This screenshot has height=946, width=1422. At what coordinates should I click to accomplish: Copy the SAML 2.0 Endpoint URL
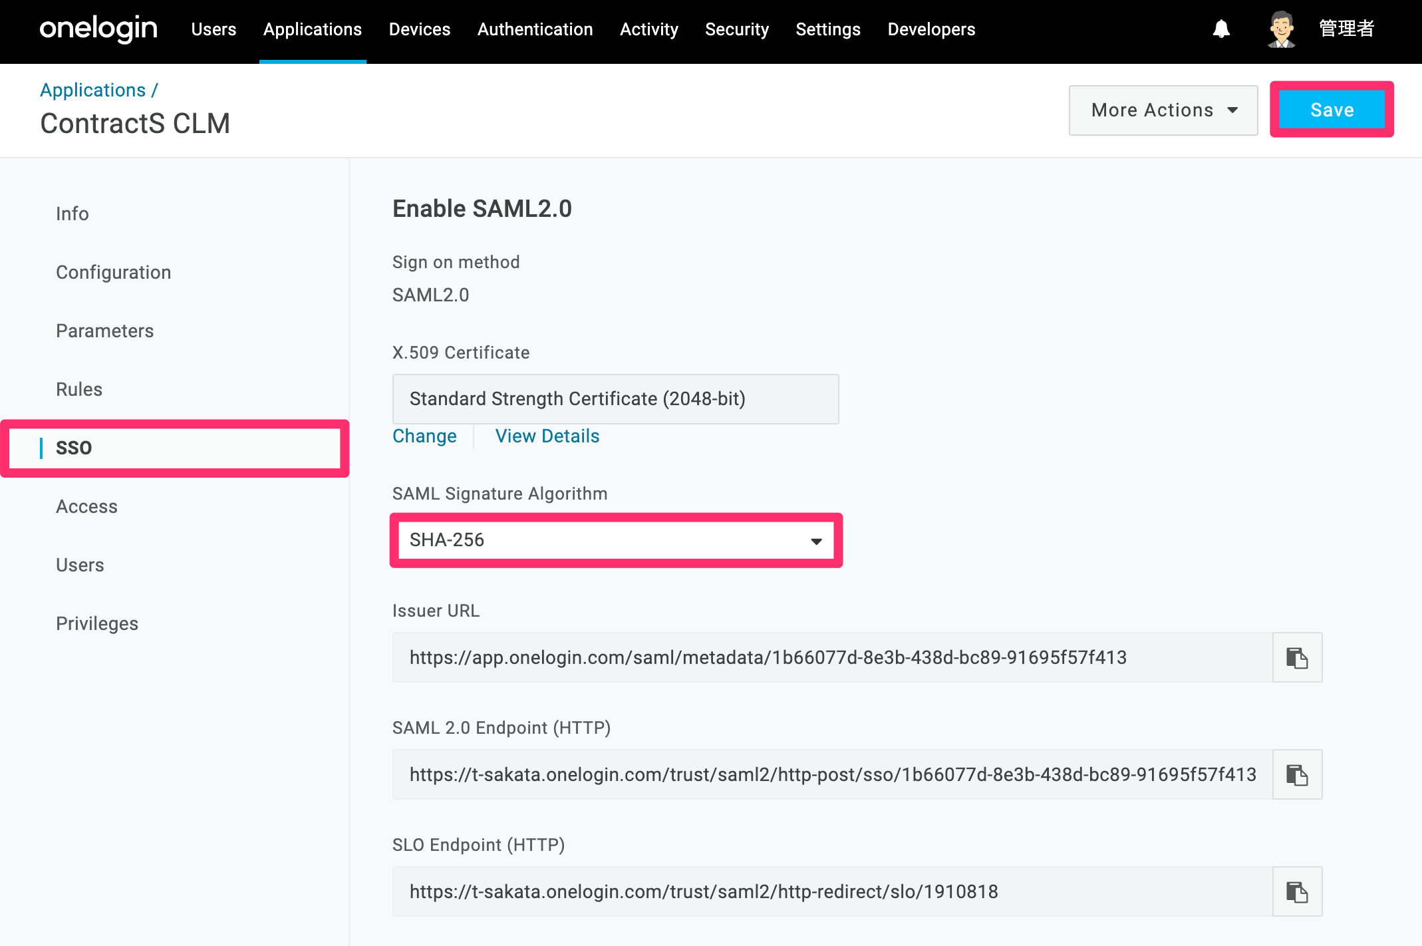click(1297, 775)
